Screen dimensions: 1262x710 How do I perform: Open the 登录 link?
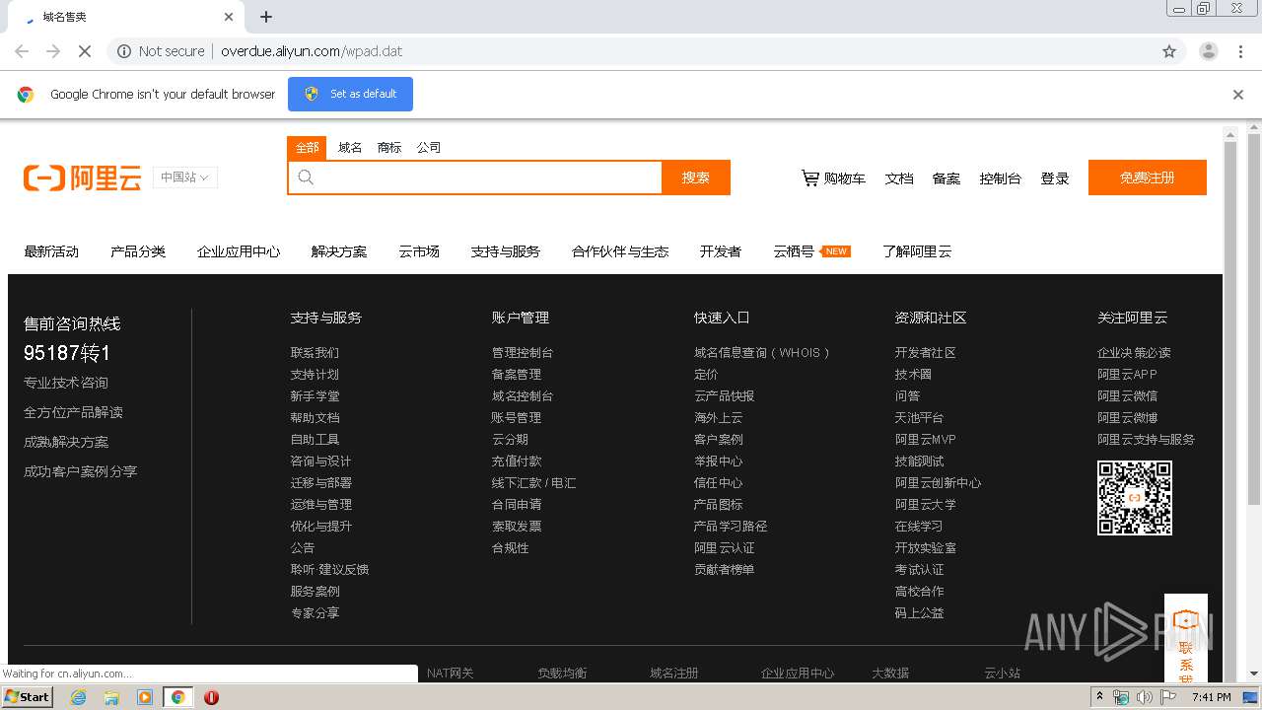(x=1055, y=178)
